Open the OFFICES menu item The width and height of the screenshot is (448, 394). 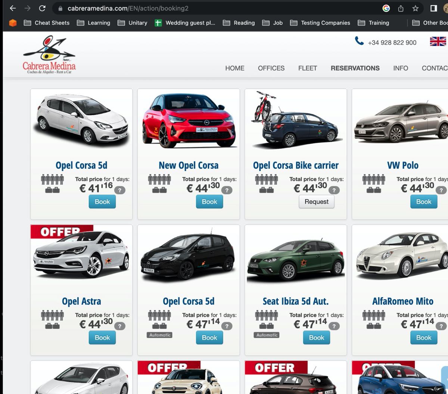tap(271, 68)
